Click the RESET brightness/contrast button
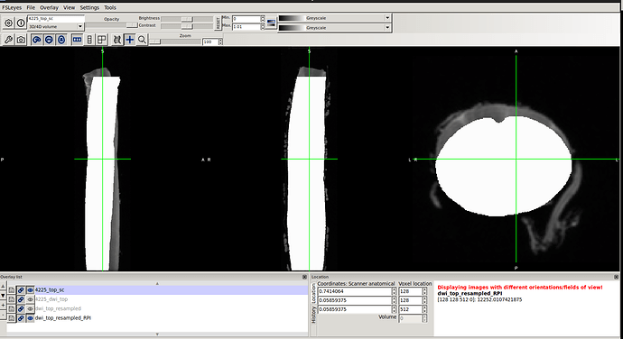Image resolution: width=623 pixels, height=339 pixels. [218, 23]
